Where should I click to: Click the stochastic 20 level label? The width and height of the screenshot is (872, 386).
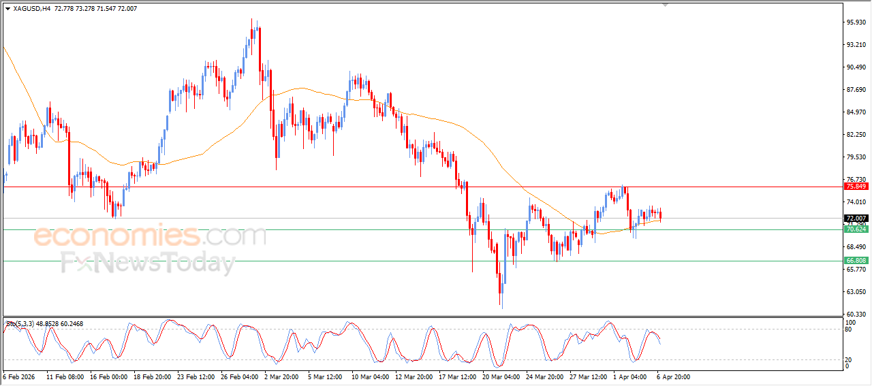point(849,359)
